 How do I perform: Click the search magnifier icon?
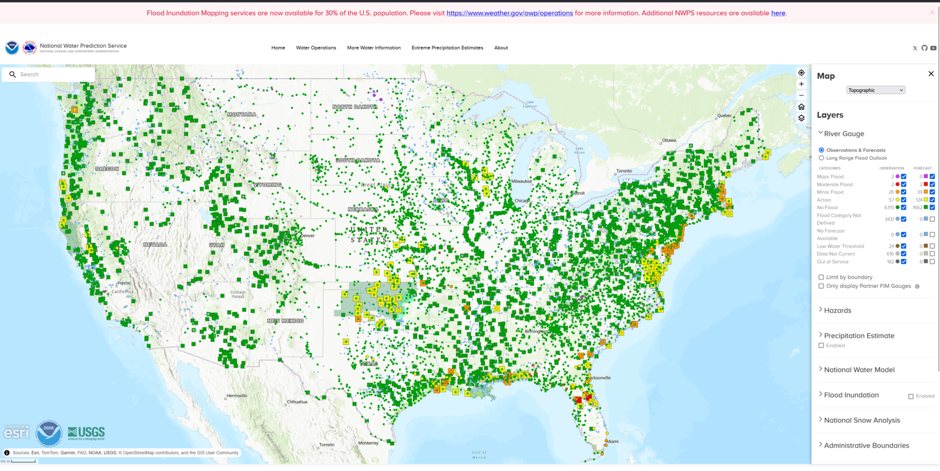(12, 75)
